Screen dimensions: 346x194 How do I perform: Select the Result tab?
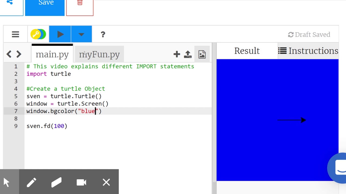pos(247,51)
